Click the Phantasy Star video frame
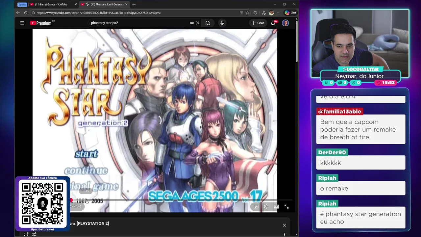Image resolution: width=421 pixels, height=237 pixels. coord(155,120)
